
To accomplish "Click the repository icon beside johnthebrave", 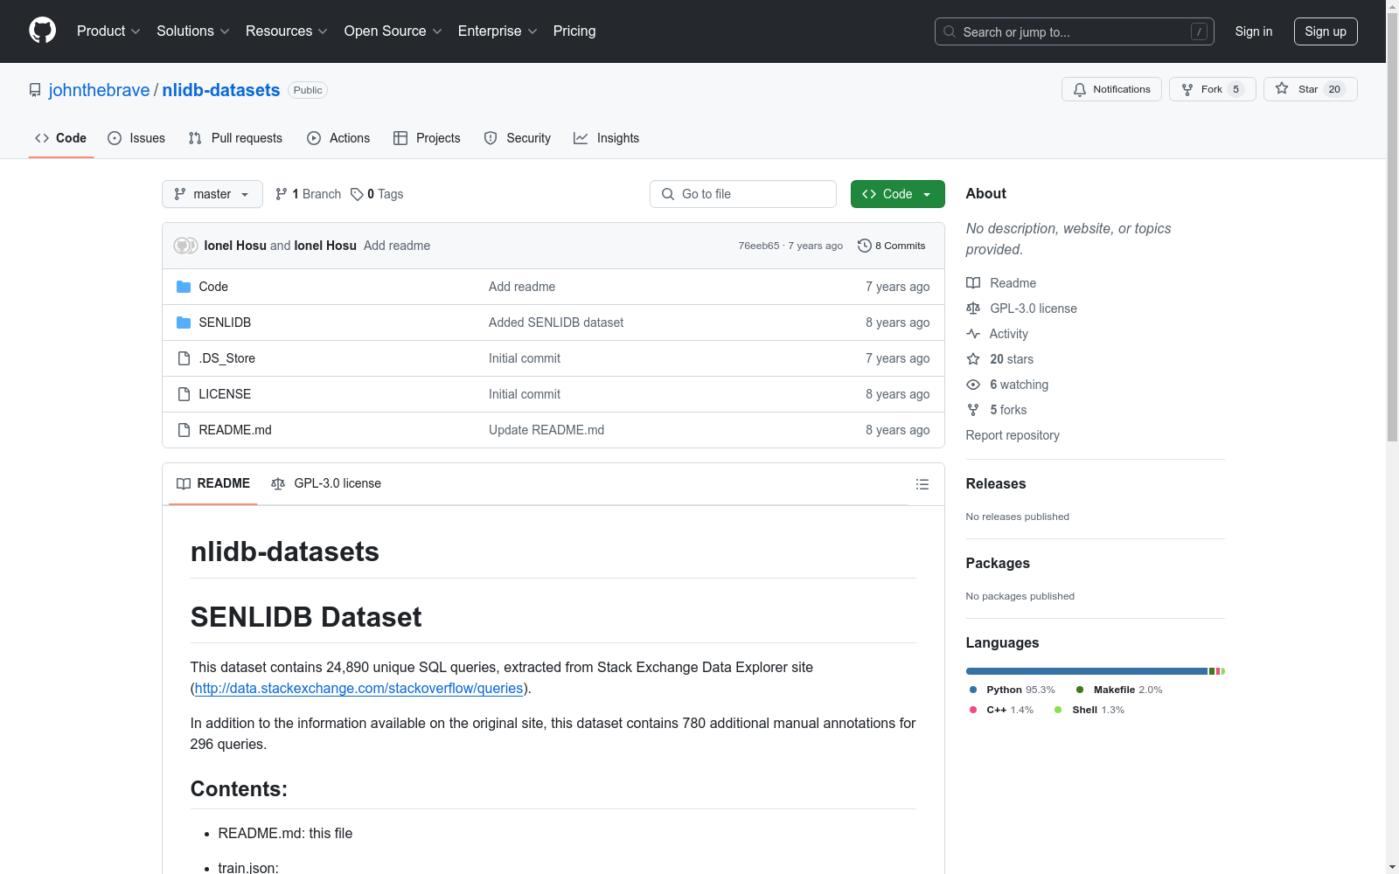I will [35, 90].
